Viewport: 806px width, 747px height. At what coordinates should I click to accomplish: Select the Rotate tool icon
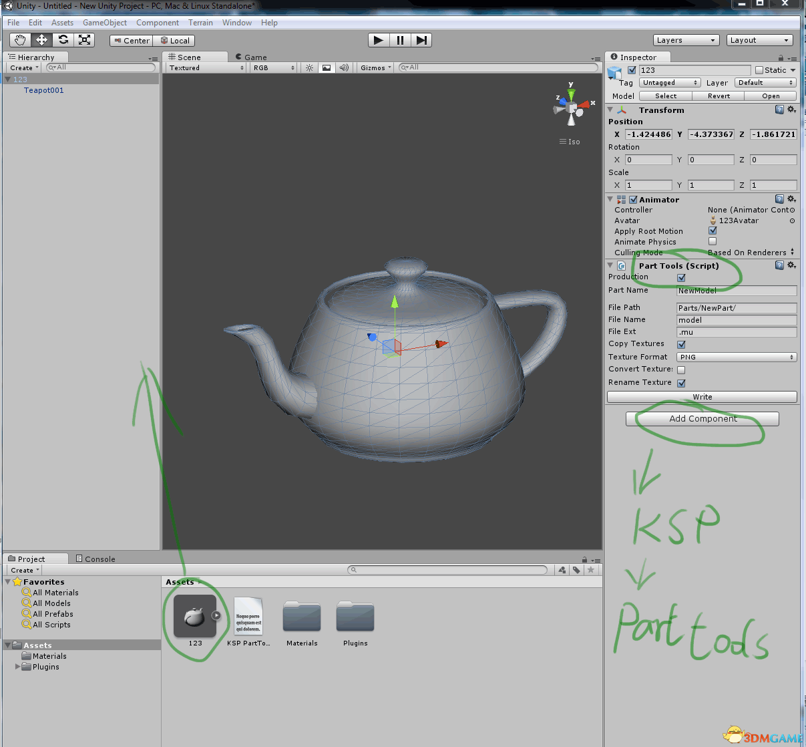[63, 40]
